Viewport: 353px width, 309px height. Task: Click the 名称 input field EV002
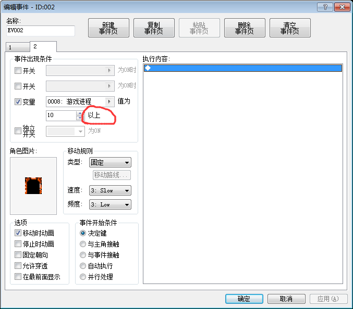click(41, 31)
